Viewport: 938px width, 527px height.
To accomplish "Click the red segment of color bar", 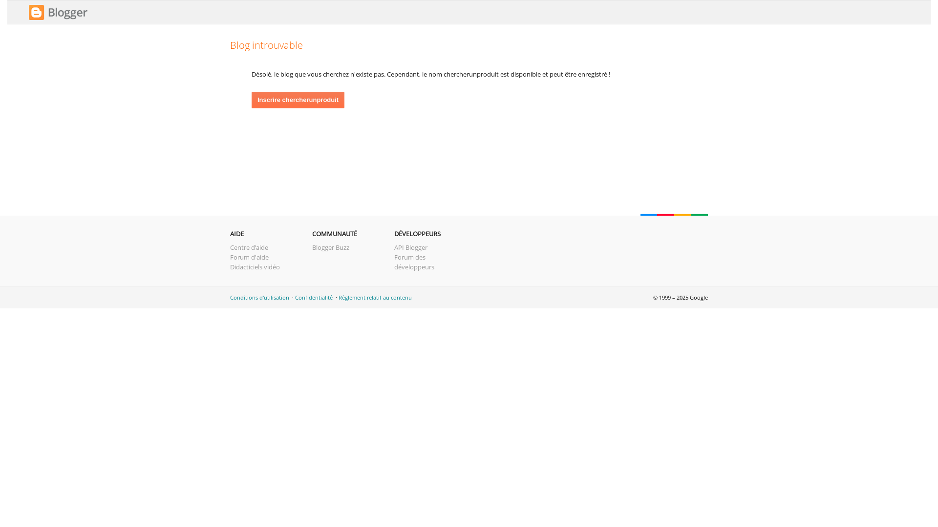I will (x=665, y=214).
